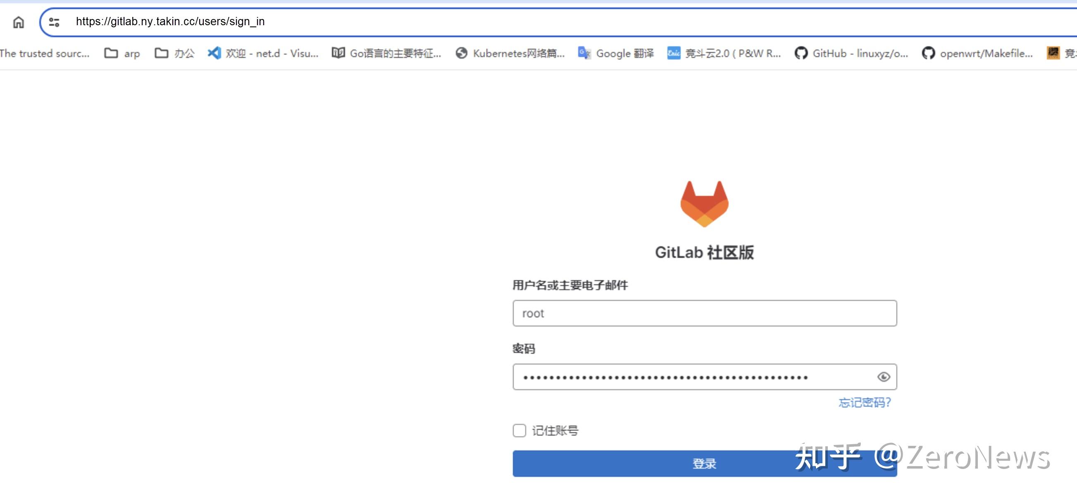Open the The trusted sourc... bookmark

(x=45, y=53)
